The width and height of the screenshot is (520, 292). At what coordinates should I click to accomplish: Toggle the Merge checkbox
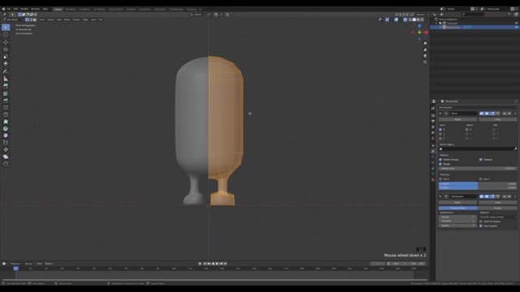point(440,164)
